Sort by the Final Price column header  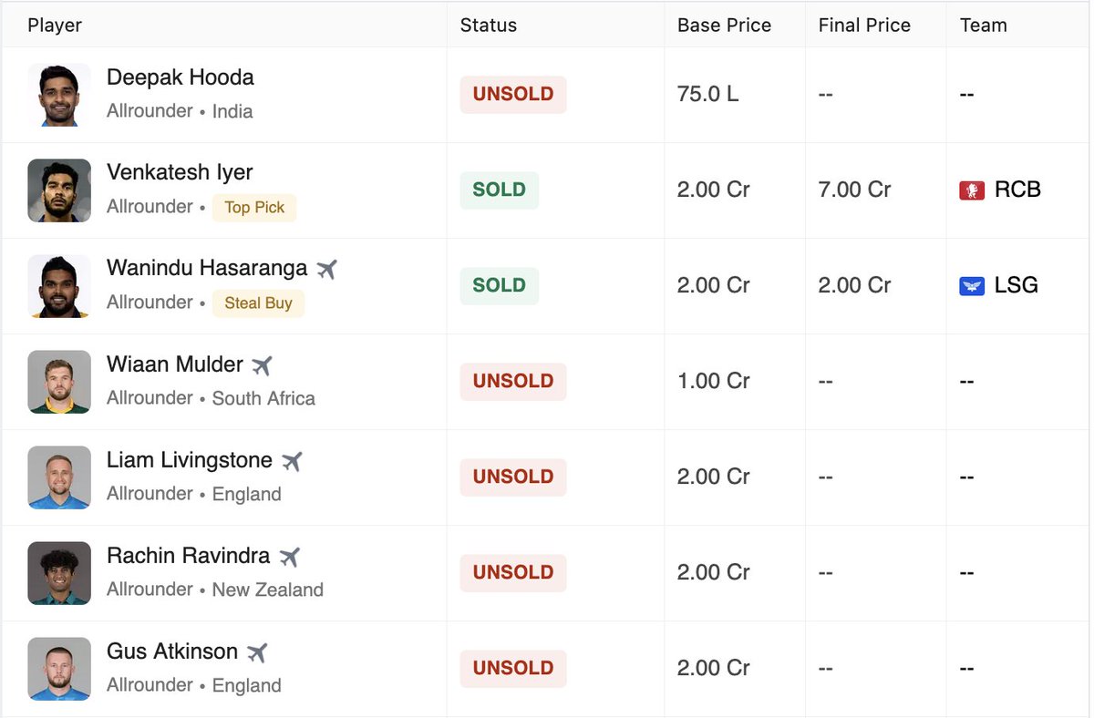click(x=864, y=26)
